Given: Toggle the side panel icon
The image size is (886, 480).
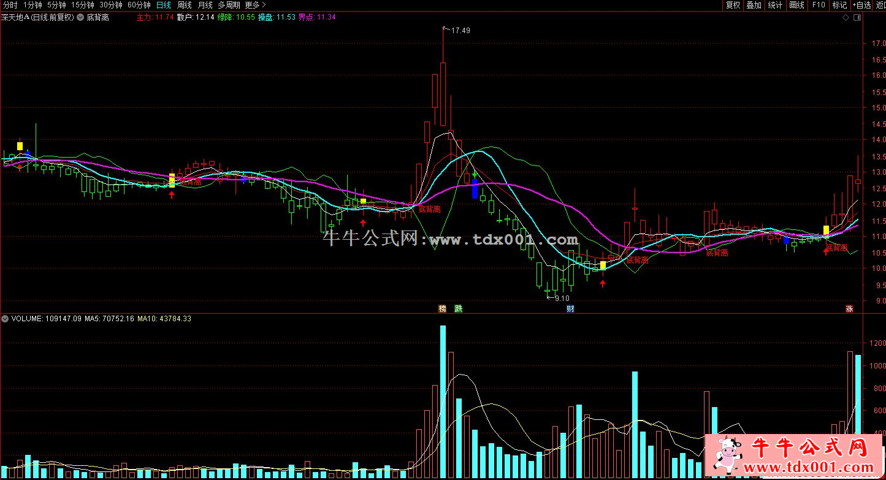Looking at the screenshot, I should point(857,18).
